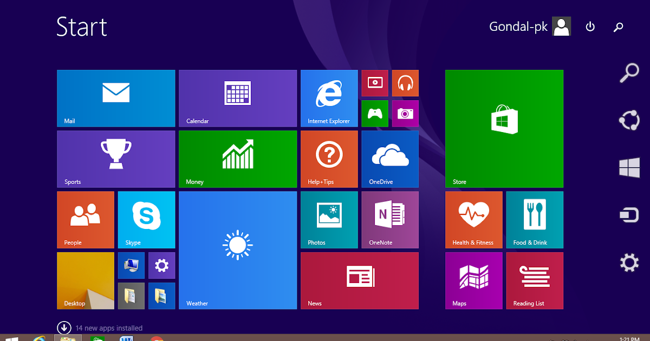Open the Money tile

click(238, 159)
